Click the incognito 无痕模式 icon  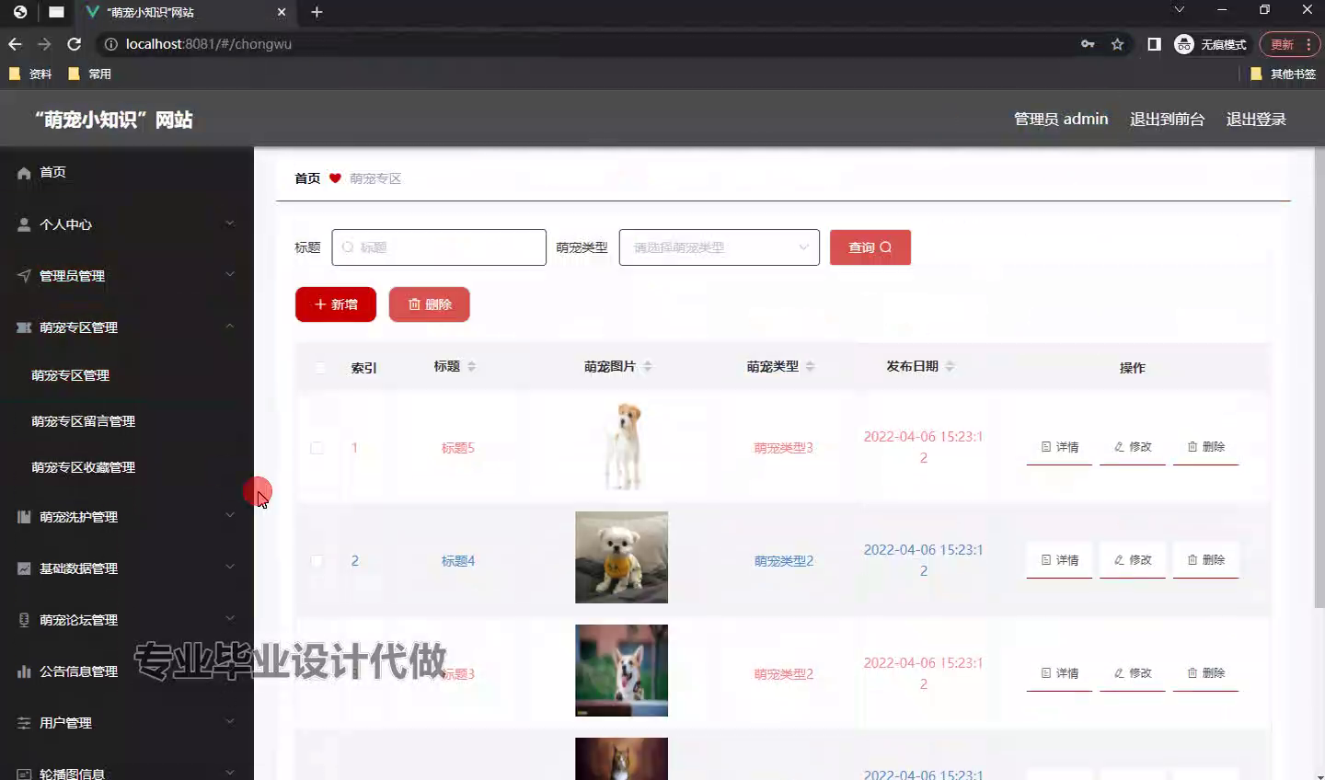pos(1184,44)
